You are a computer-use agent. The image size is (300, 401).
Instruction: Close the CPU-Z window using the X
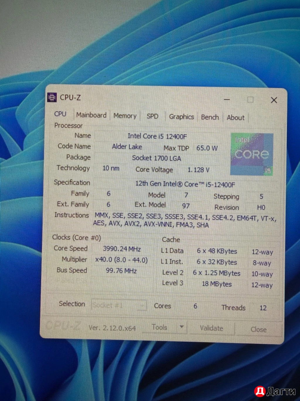point(274,100)
